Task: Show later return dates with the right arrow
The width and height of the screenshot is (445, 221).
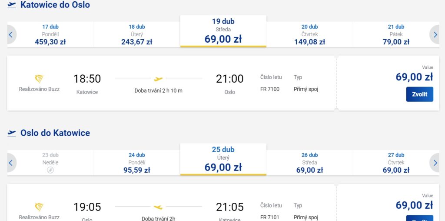Action: pyautogui.click(x=434, y=163)
